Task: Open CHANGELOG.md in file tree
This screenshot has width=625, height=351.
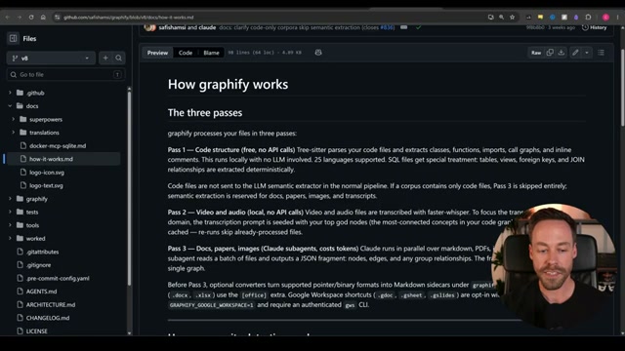Action: click(x=48, y=318)
